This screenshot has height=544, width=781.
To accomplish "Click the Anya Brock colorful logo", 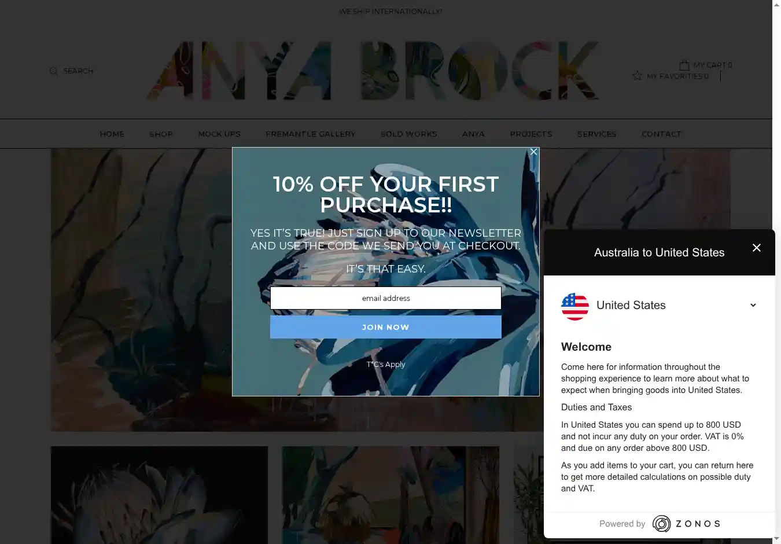I will click(x=373, y=71).
